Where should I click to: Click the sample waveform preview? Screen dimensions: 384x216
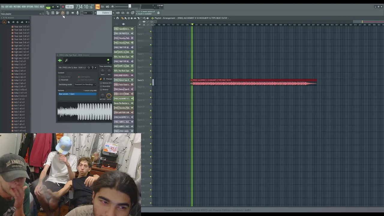[x=85, y=112]
